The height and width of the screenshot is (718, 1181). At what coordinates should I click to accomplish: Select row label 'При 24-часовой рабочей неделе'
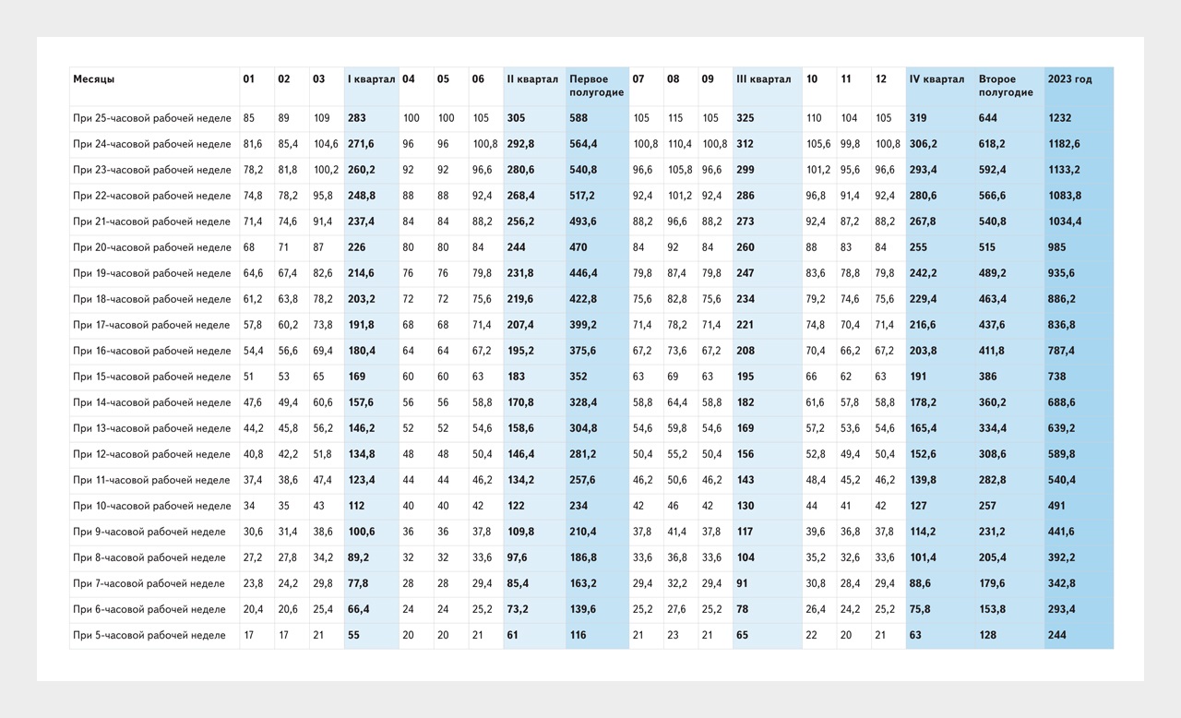pyautogui.click(x=152, y=144)
